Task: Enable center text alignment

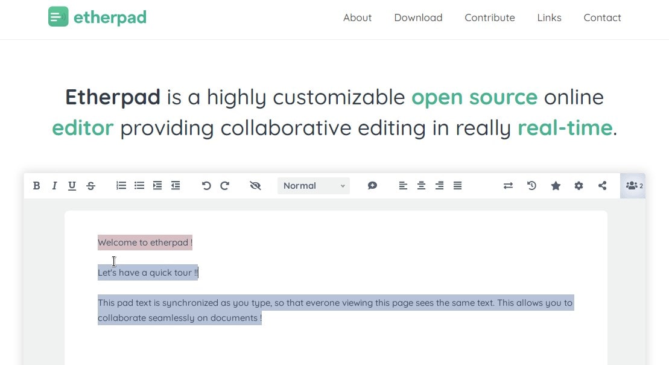Action: click(421, 185)
